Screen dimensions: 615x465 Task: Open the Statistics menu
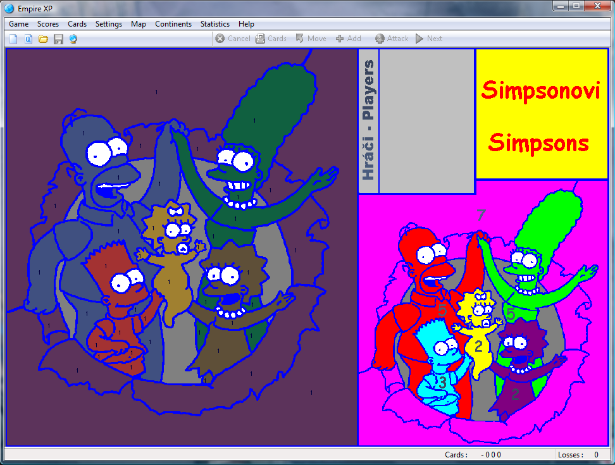(215, 24)
